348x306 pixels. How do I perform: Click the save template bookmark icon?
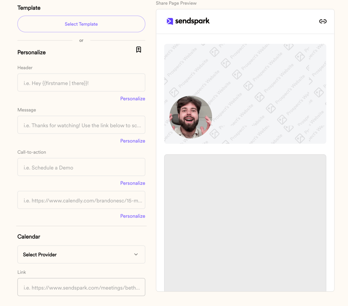(138, 49)
